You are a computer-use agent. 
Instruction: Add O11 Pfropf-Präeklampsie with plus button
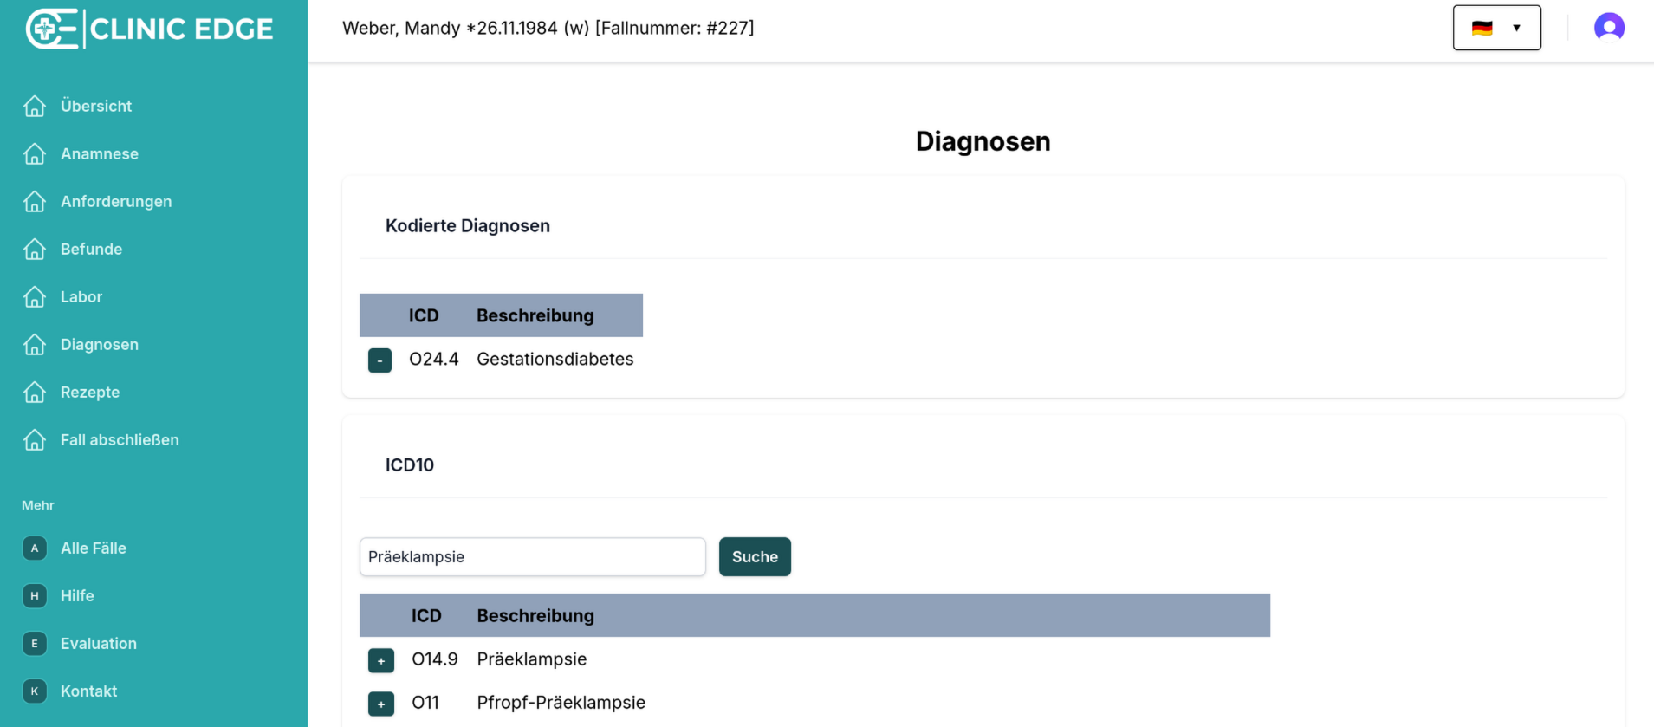coord(381,704)
